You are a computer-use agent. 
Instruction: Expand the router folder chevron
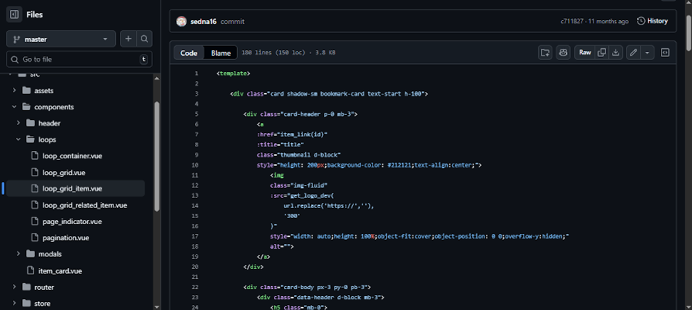tap(14, 287)
